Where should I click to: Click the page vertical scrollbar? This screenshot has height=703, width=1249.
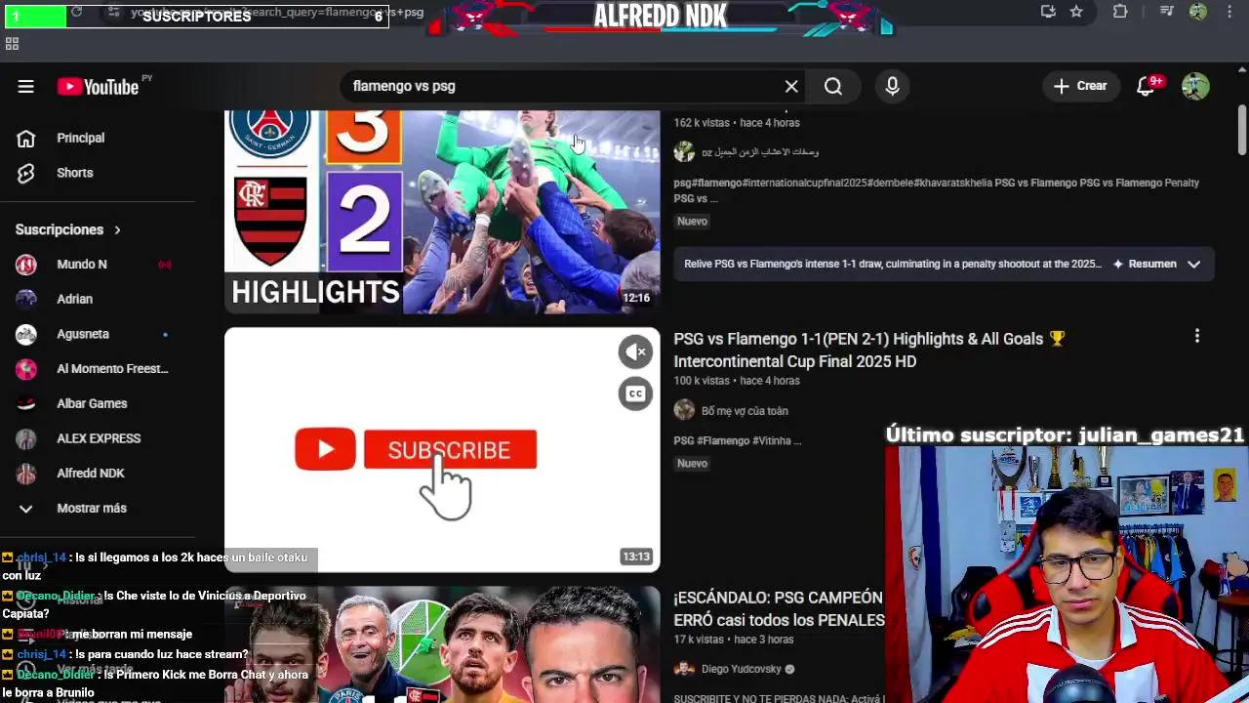coord(1242,132)
